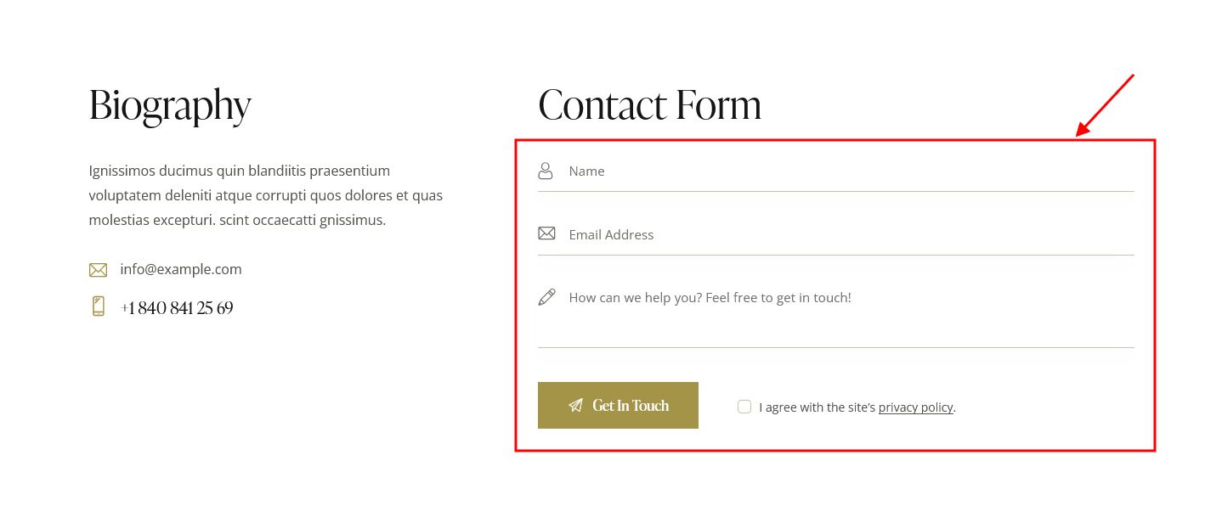
Task: Click the info@example.com email address
Action: pyautogui.click(x=181, y=269)
